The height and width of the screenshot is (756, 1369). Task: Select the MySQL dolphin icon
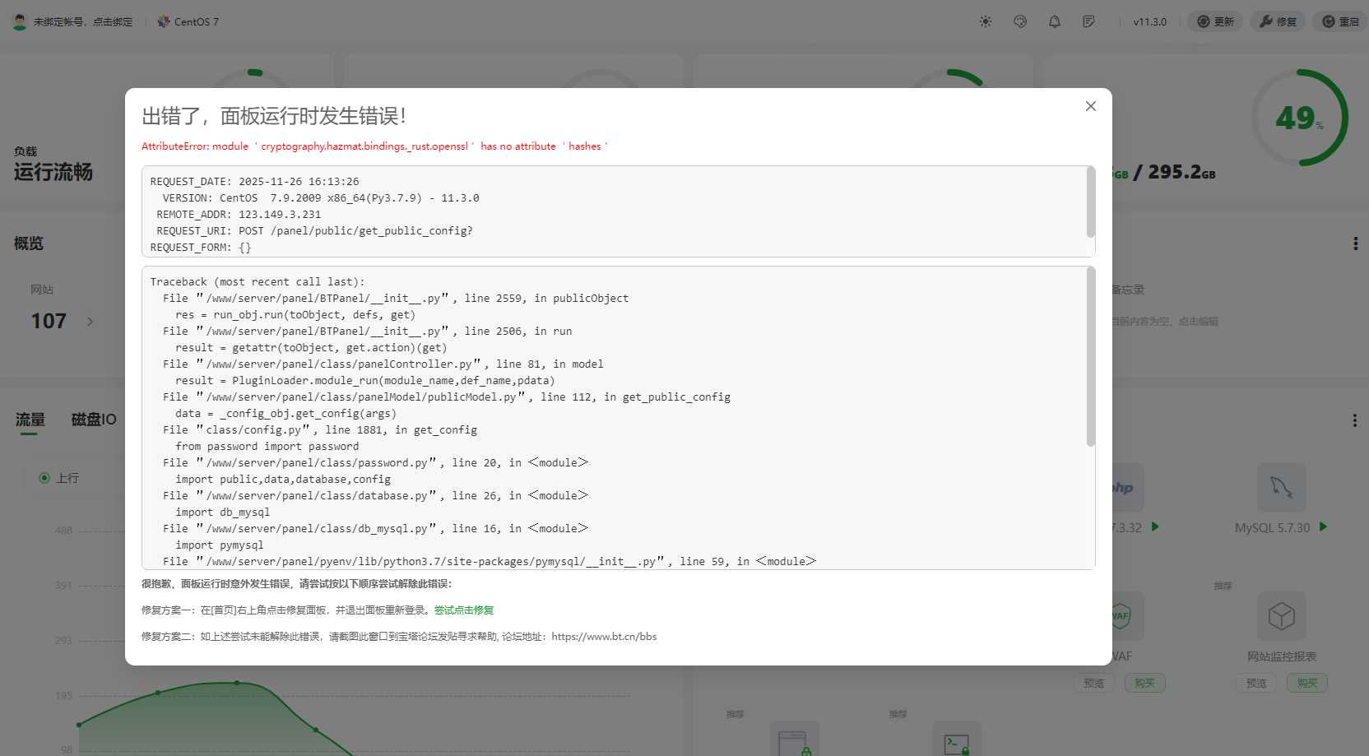[1281, 487]
